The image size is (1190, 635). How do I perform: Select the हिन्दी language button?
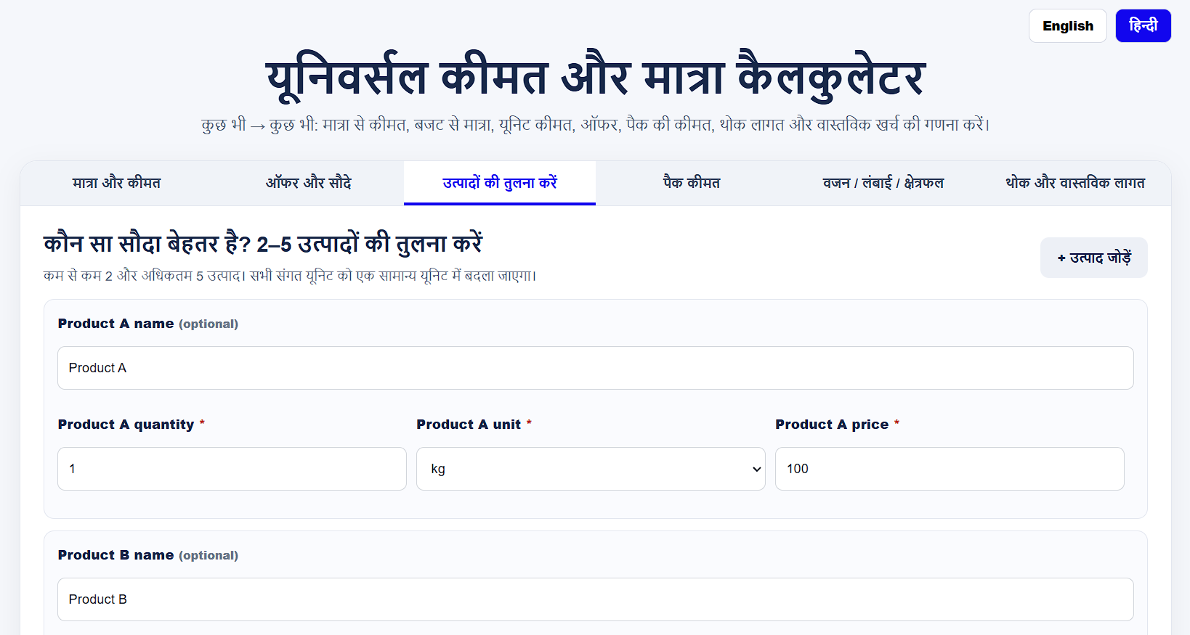pyautogui.click(x=1143, y=26)
